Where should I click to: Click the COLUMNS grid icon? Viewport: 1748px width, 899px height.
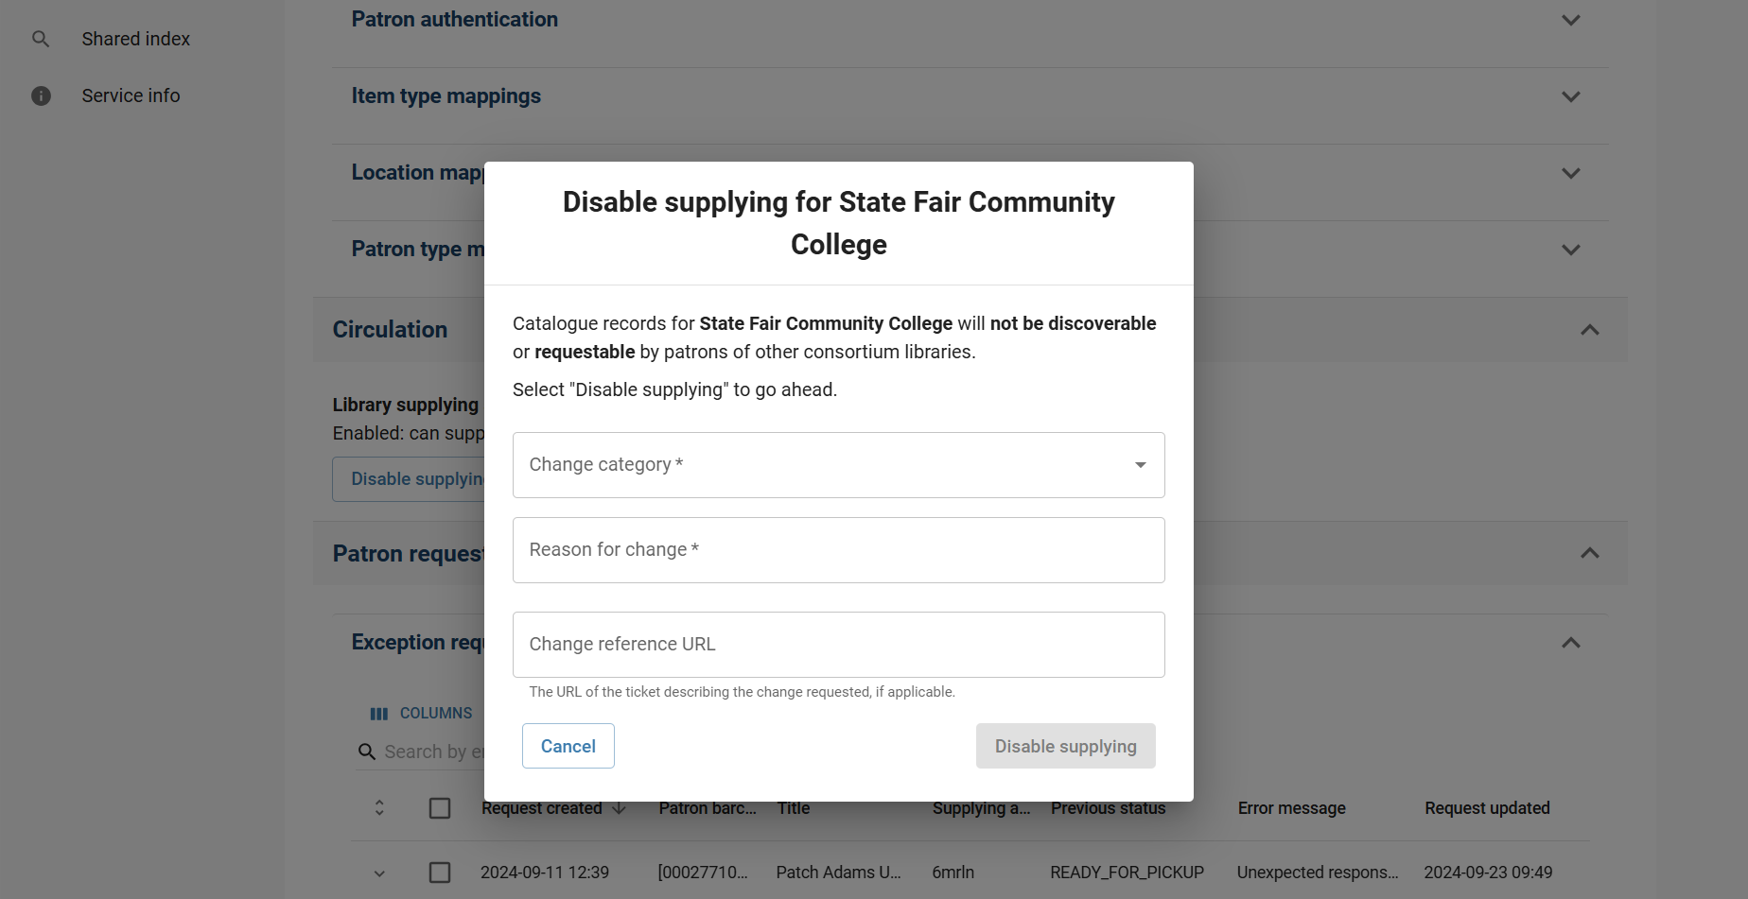[379, 714]
